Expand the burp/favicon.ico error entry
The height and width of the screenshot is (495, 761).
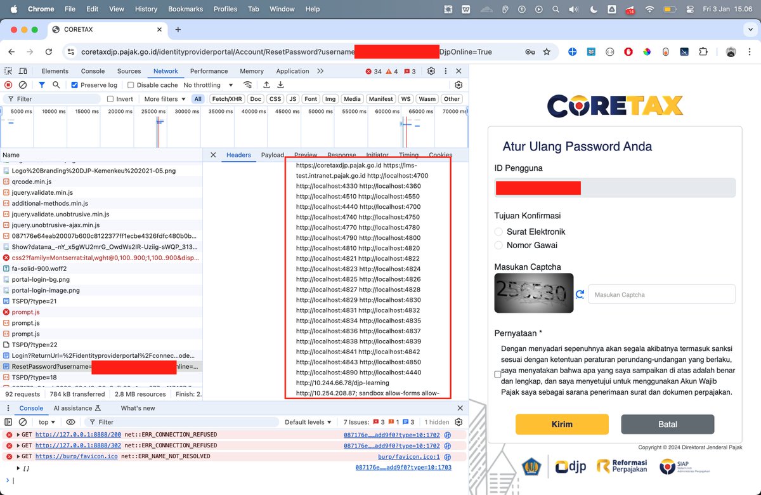[18, 456]
